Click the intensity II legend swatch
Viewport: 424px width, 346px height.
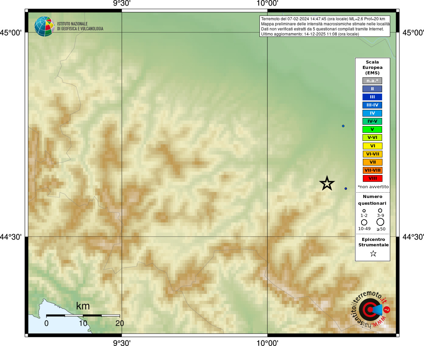coord(372,89)
